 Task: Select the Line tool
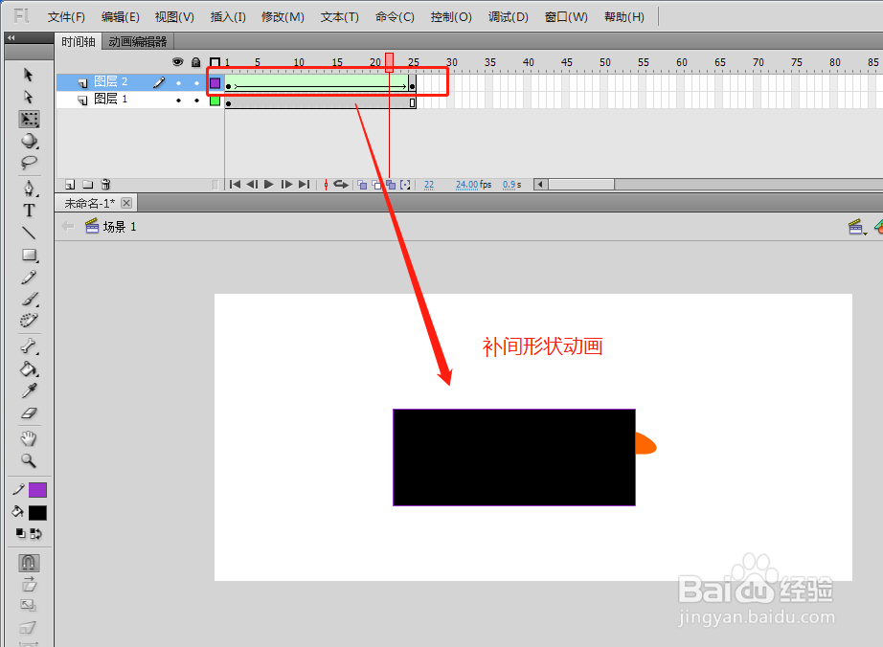29,233
